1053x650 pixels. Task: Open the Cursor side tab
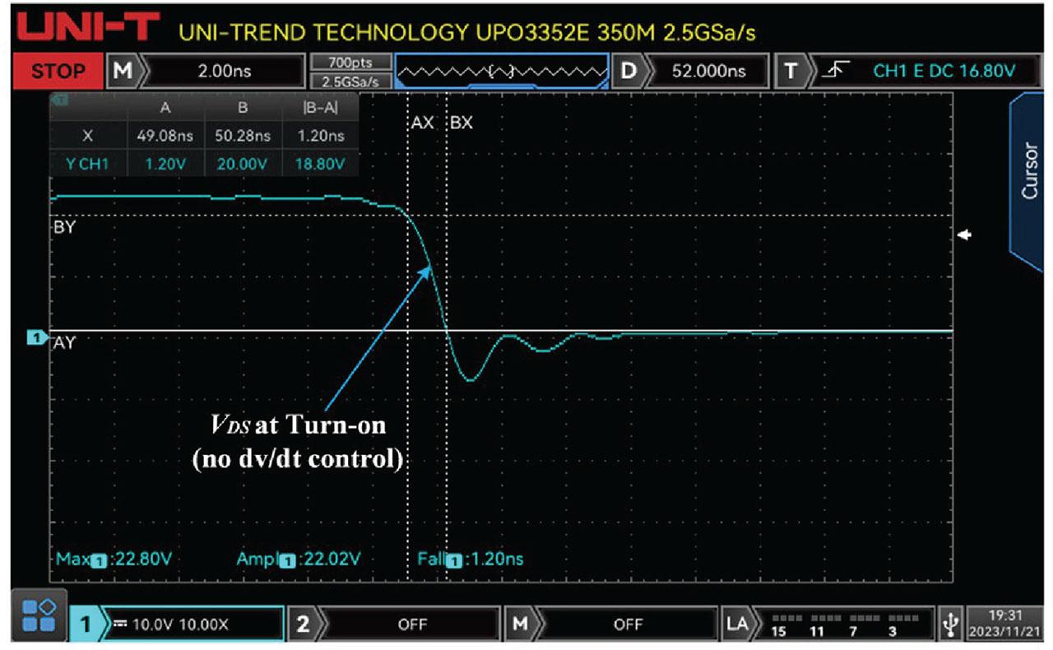[1030, 171]
